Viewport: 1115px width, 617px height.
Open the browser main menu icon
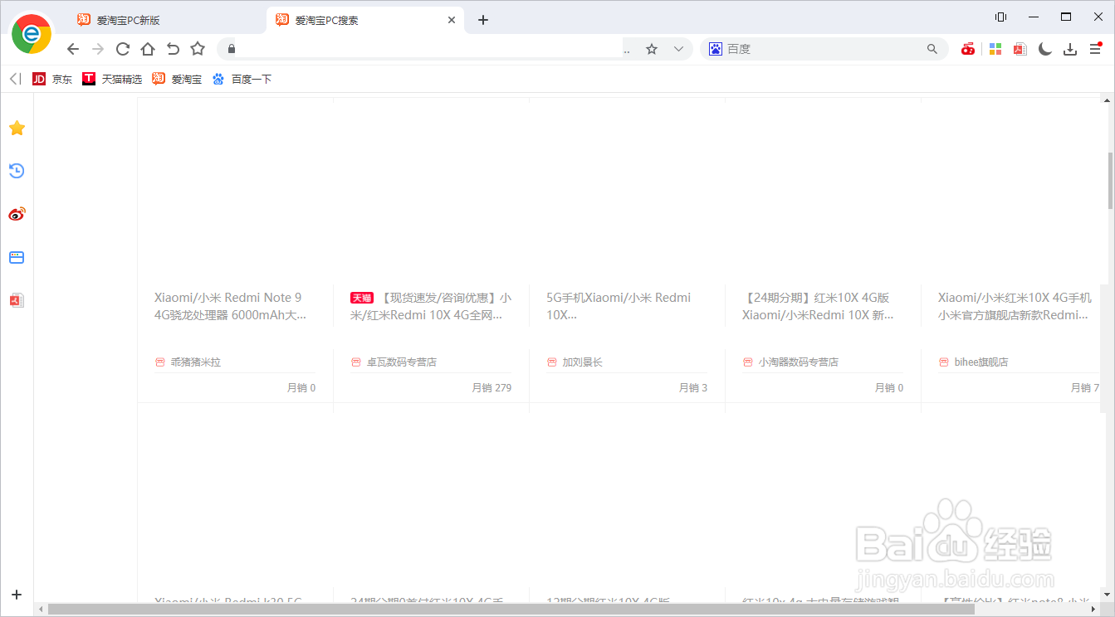(1096, 49)
